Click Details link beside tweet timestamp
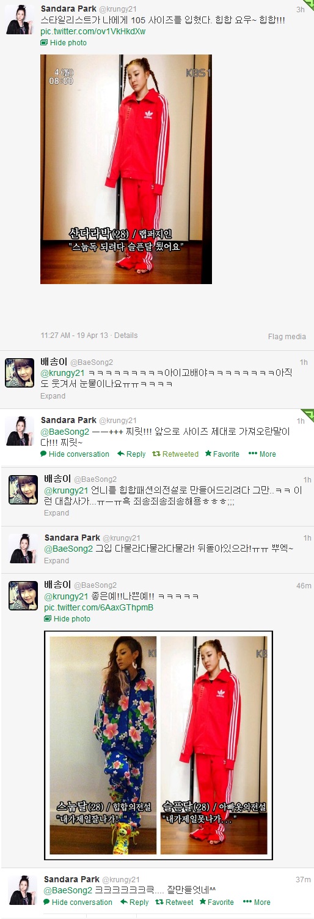314x919 pixels. click(x=126, y=336)
